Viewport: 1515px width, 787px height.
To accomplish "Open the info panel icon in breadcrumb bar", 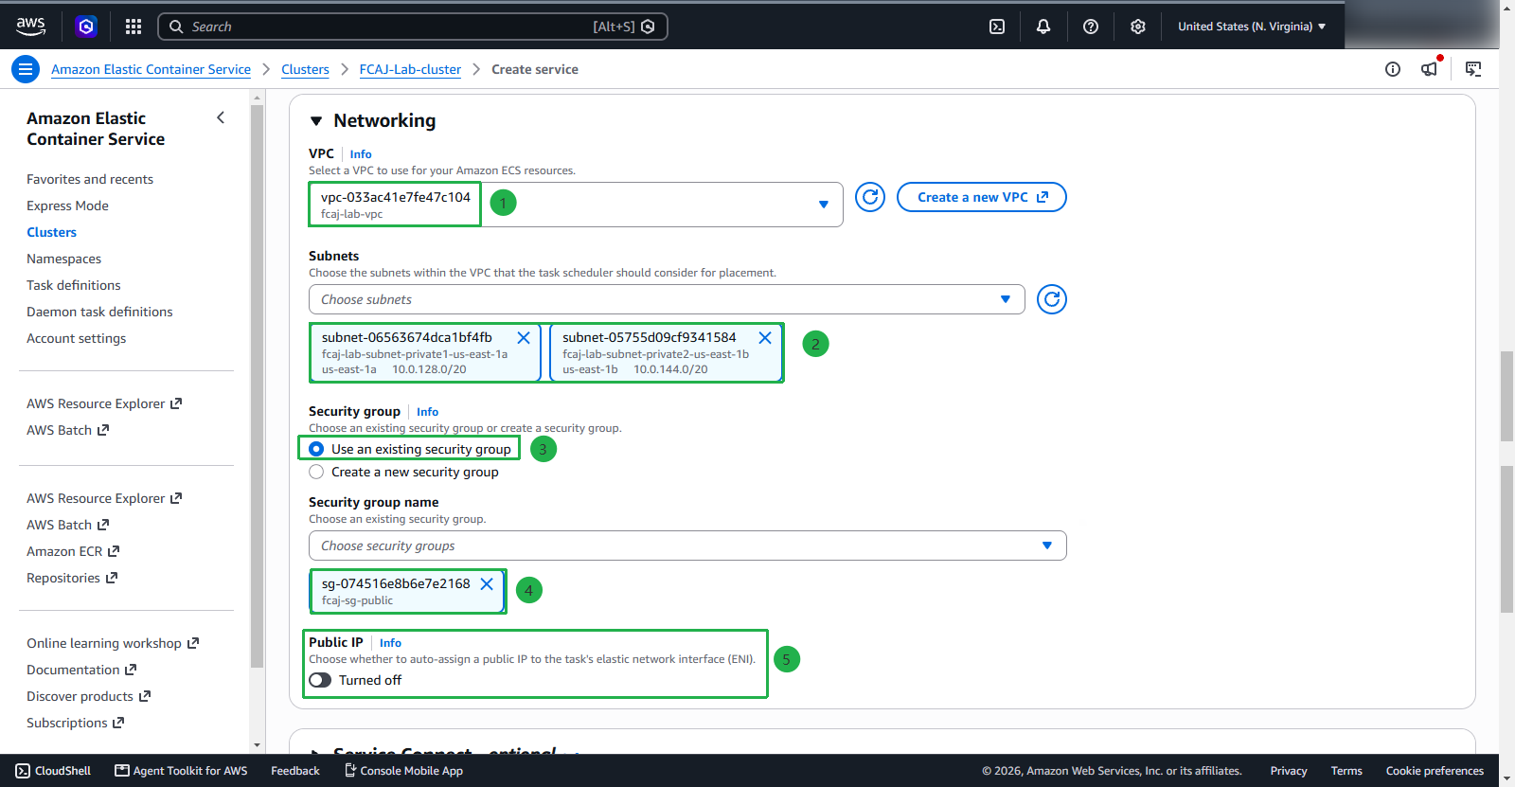I will coord(1393,69).
